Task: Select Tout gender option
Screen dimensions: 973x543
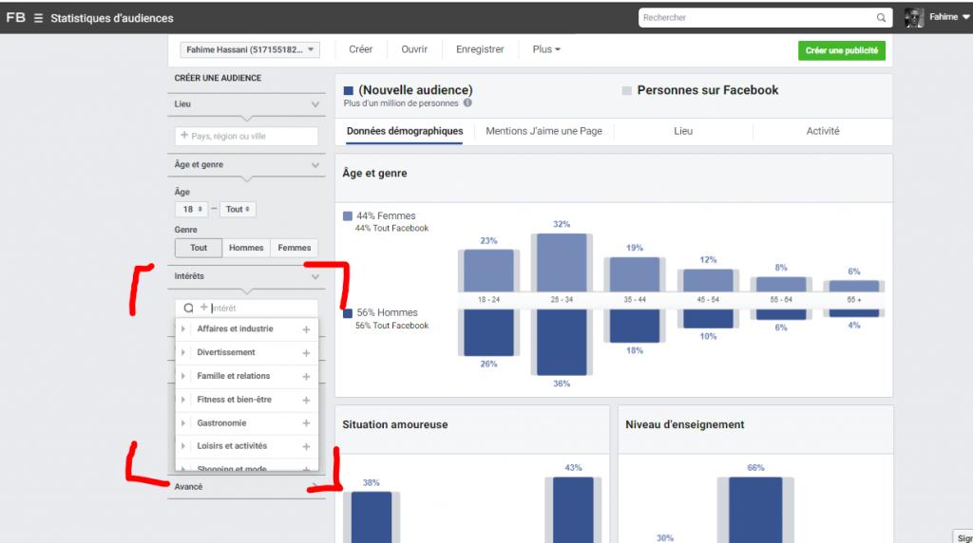Action: pos(199,248)
